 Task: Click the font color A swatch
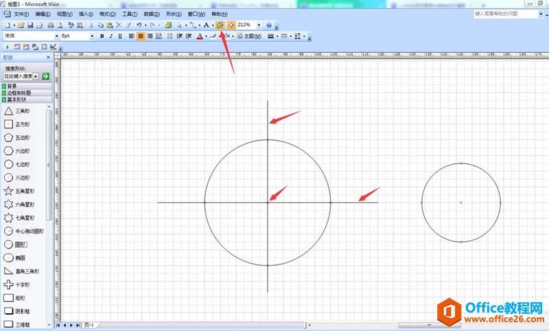coord(200,36)
